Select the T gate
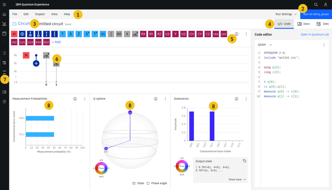Screen dimensions: 332x190 [63, 34]
